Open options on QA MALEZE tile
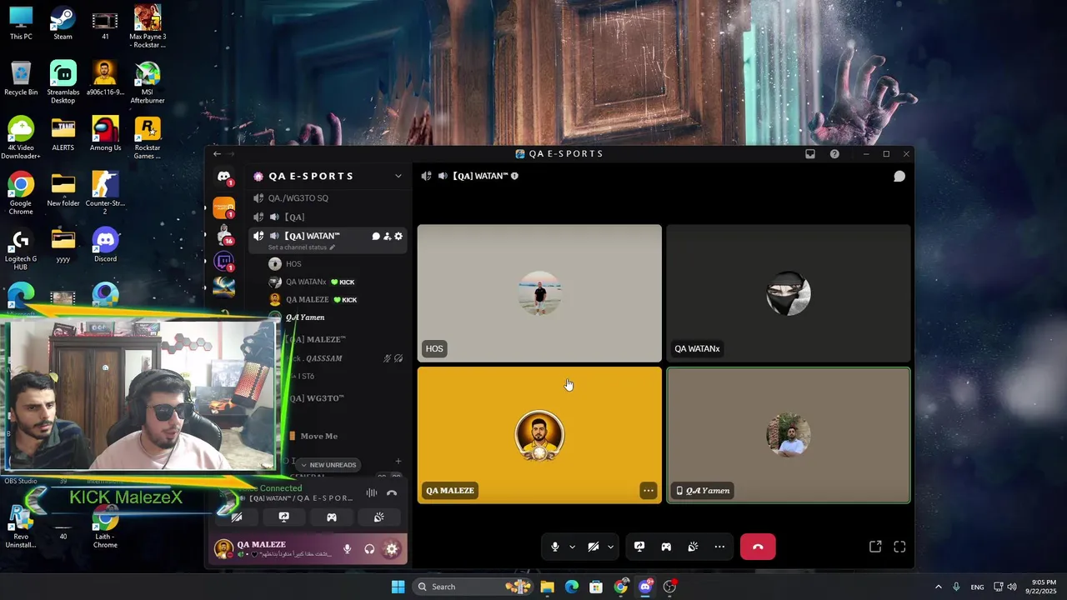Screen dimensions: 1067x600 649,491
